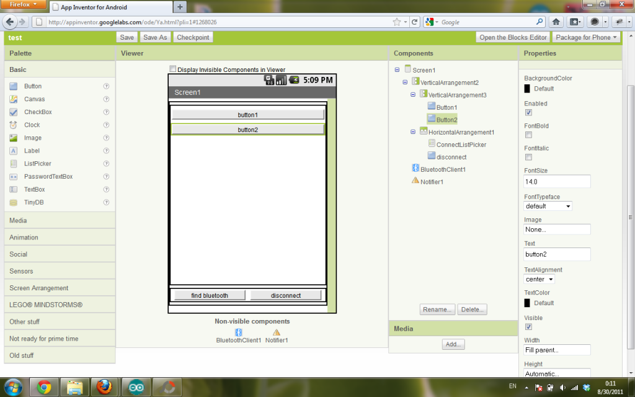Go back with the browser back arrow

tap(10, 22)
